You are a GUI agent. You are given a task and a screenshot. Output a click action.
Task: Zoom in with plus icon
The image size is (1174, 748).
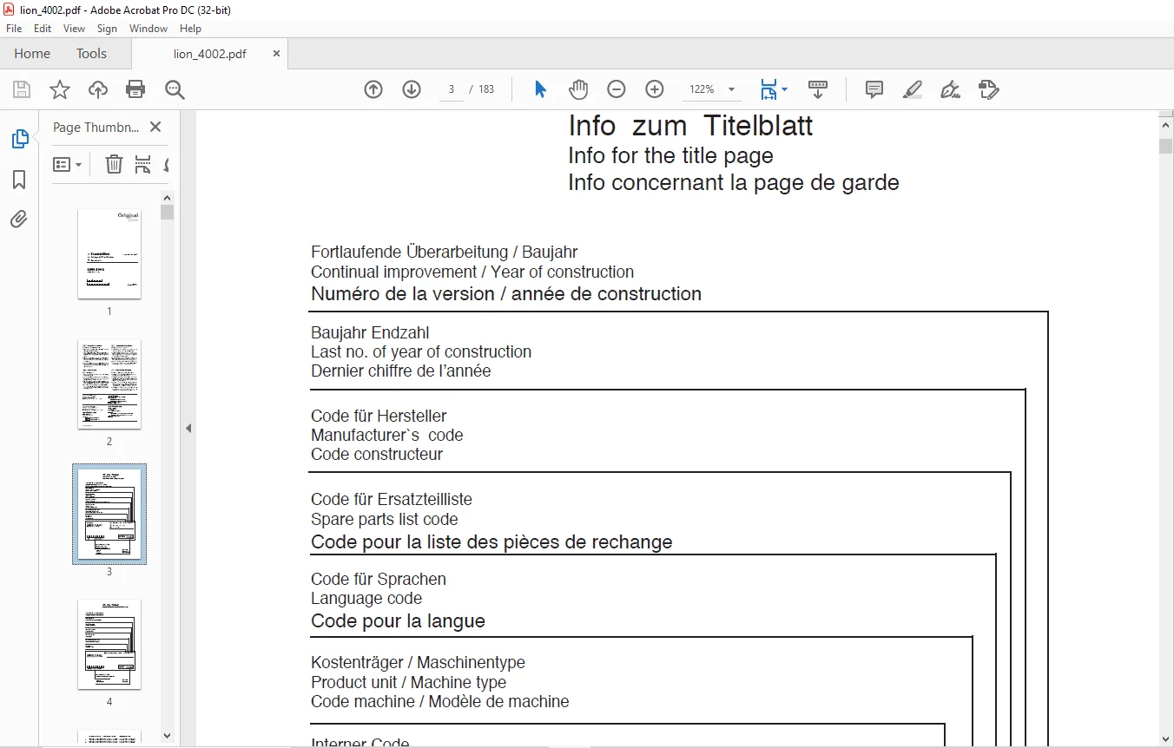coord(655,89)
